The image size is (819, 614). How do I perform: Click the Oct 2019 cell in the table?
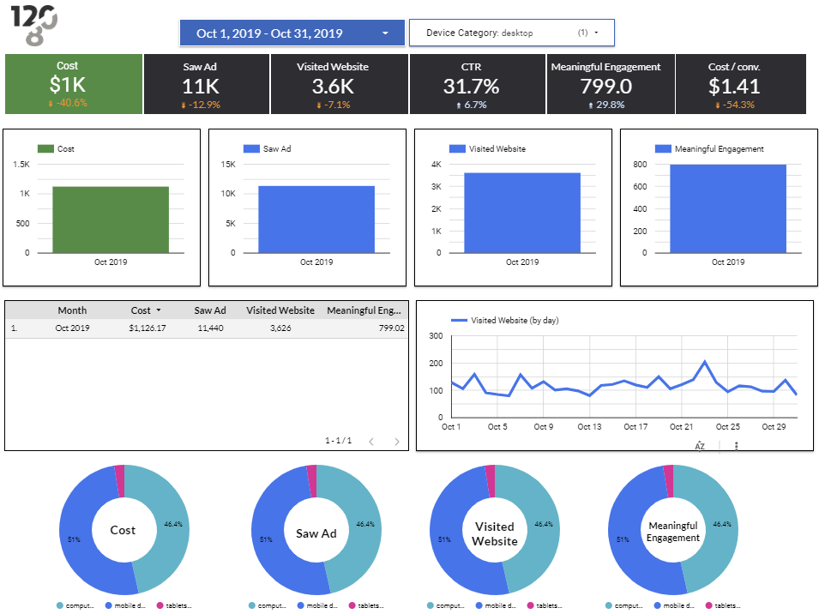pos(72,328)
